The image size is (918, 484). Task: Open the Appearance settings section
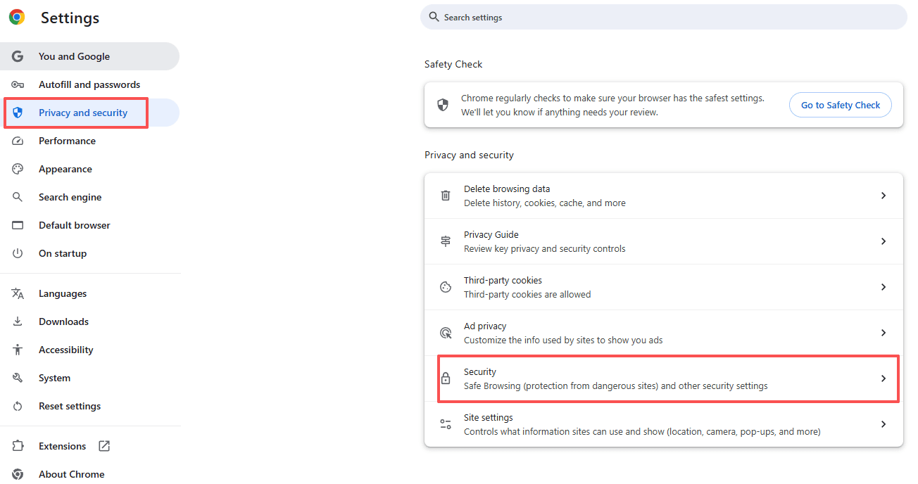(89, 169)
